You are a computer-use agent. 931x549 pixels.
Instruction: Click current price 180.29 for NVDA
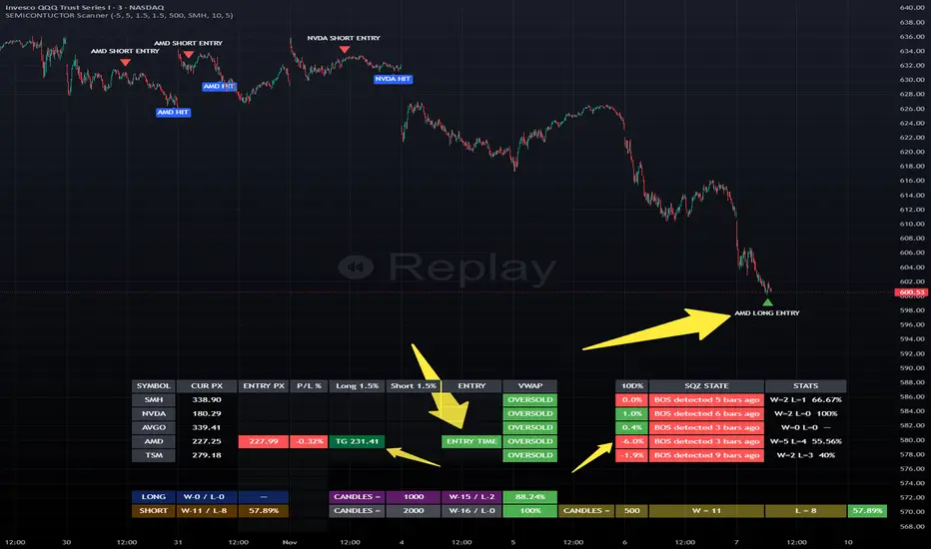click(207, 413)
